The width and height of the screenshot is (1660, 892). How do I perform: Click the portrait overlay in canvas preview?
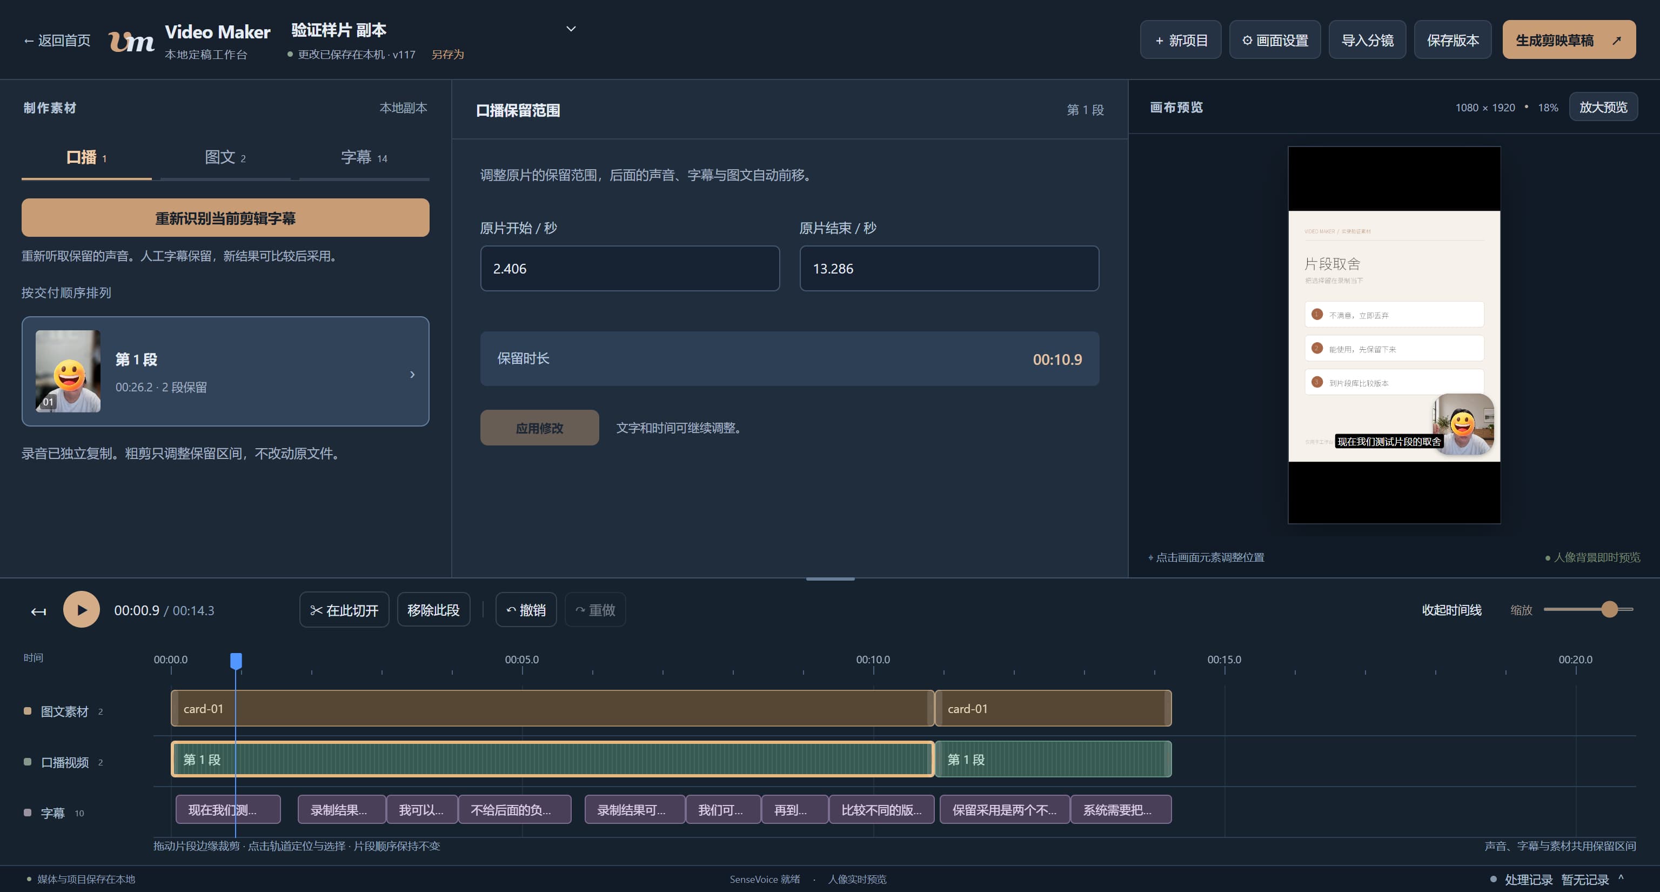(1463, 425)
